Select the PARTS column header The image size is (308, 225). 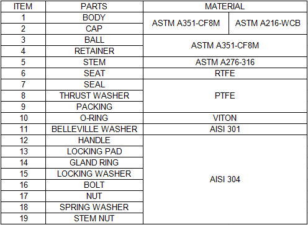[x=94, y=6]
